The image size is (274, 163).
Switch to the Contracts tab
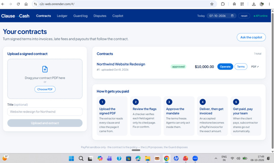[44, 16]
